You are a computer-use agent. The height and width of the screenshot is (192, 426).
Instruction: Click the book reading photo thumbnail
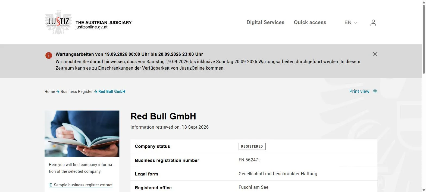(82, 134)
